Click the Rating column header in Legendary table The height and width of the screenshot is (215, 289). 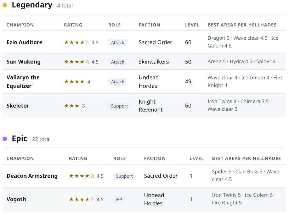pos(73,25)
